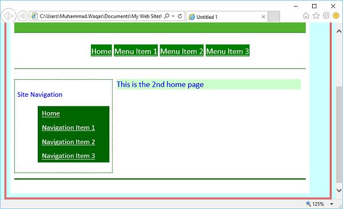Click in the address bar path field

(100, 16)
